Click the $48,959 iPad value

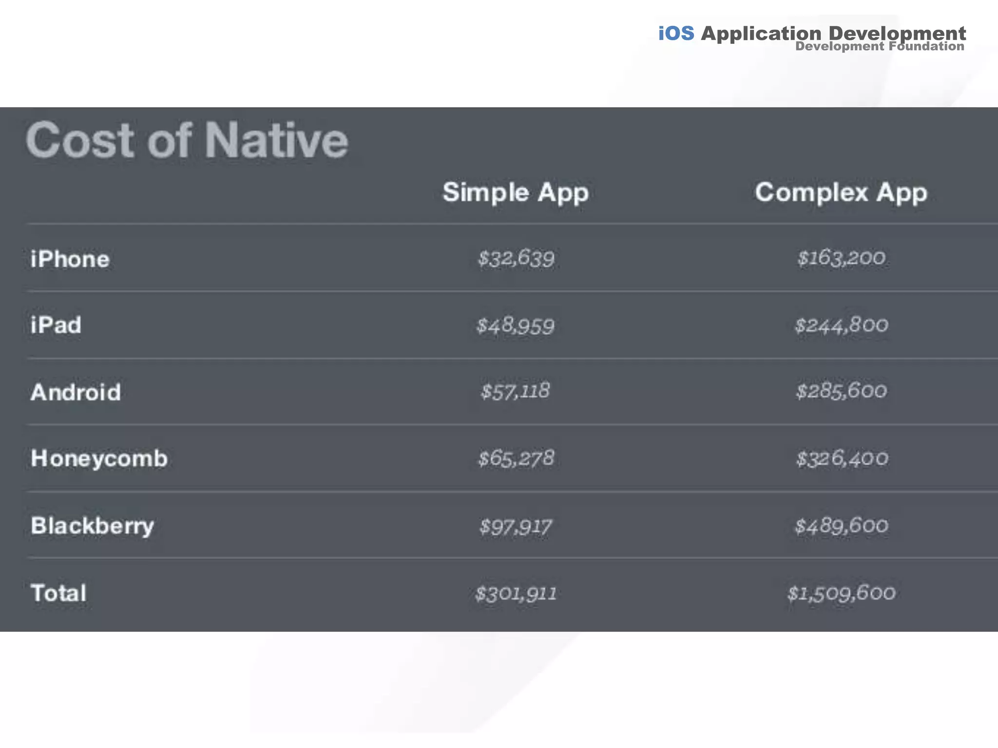516,325
